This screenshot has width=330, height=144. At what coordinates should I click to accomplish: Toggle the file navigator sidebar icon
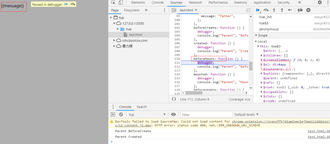point(174,10)
